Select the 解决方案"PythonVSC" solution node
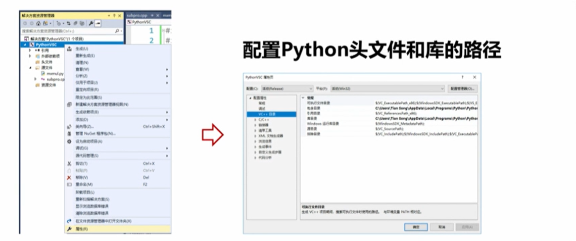576x241 pixels. [53, 38]
